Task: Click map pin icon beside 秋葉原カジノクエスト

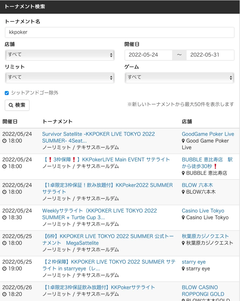Action: click(x=183, y=243)
